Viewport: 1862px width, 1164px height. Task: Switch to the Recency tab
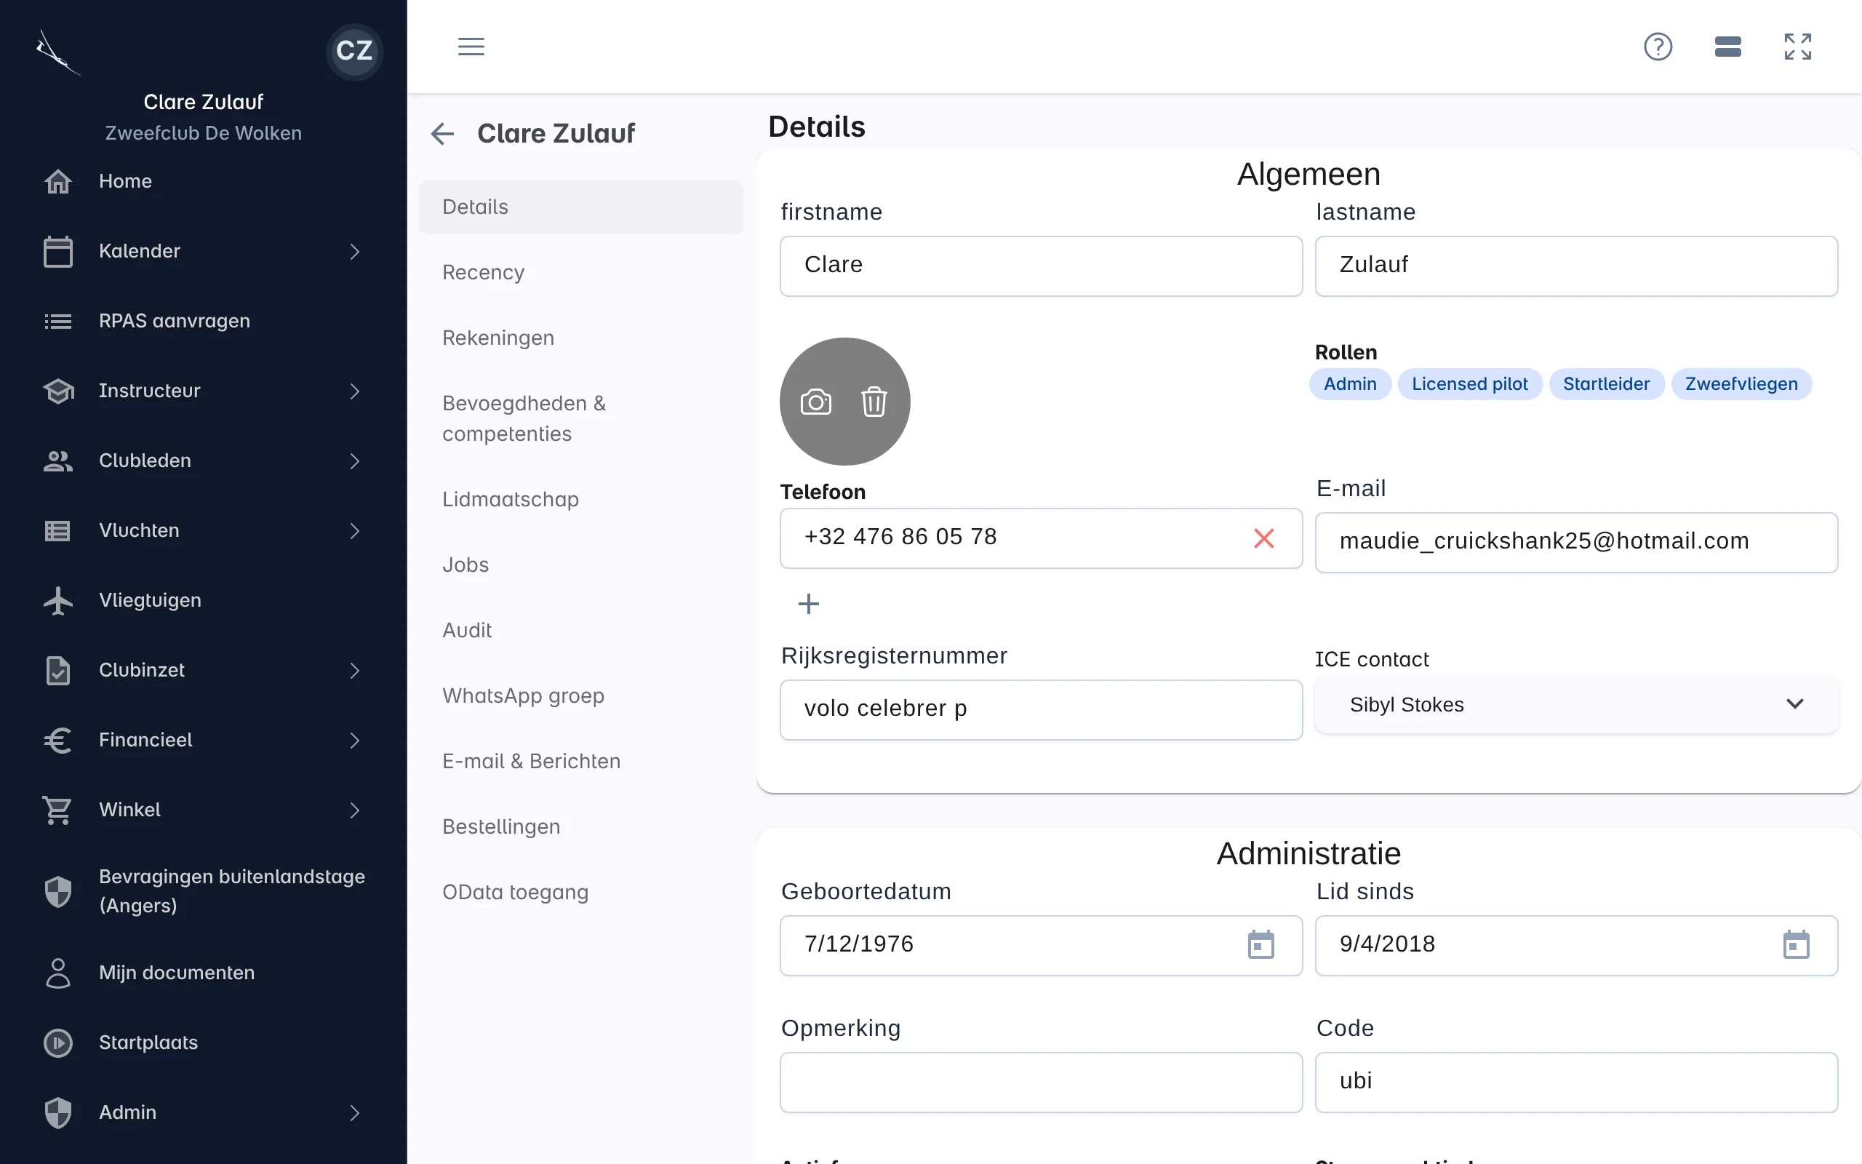[580, 273]
